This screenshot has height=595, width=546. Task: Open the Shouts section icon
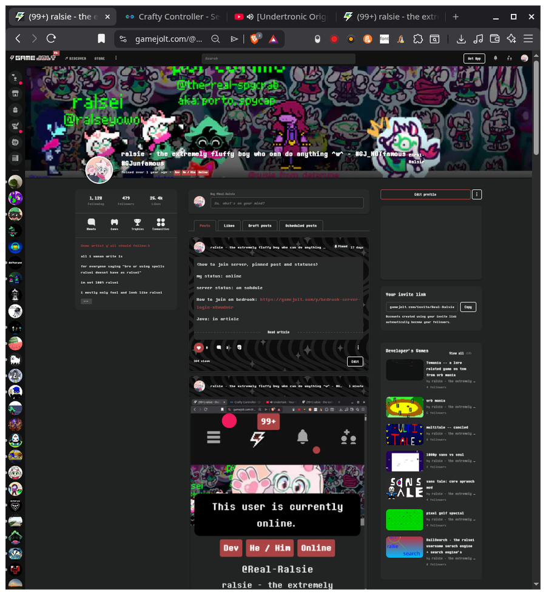pos(92,224)
